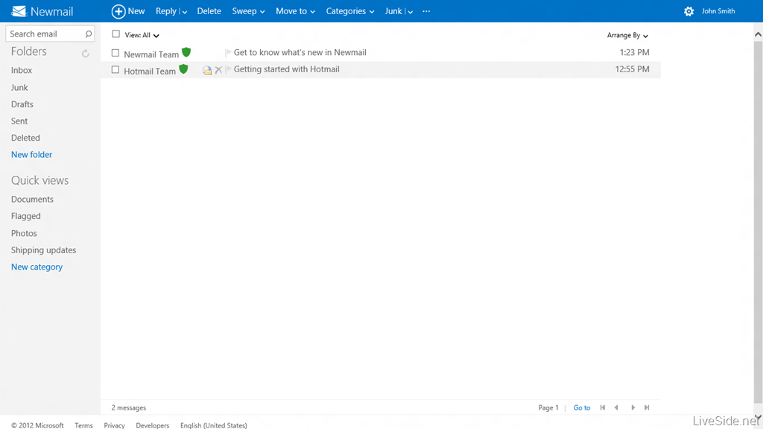Click the New folder link
The height and width of the screenshot is (429, 763).
(32, 155)
